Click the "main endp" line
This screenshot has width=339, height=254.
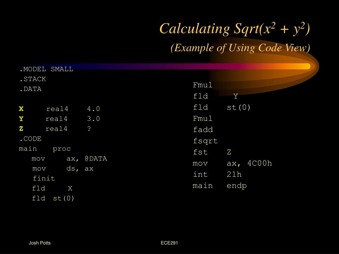tap(220, 186)
